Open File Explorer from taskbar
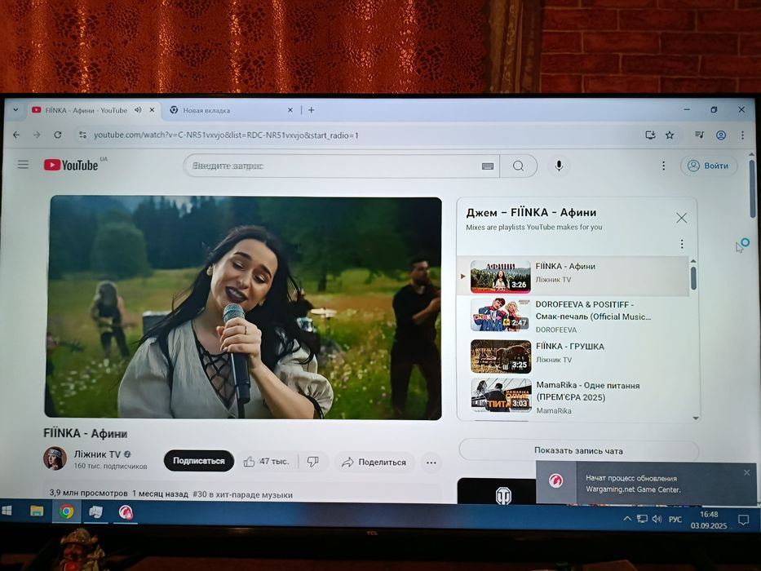Screen dimensions: 761x571 (x=37, y=511)
